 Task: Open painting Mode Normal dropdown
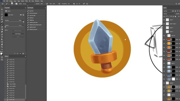click(x=29, y=4)
